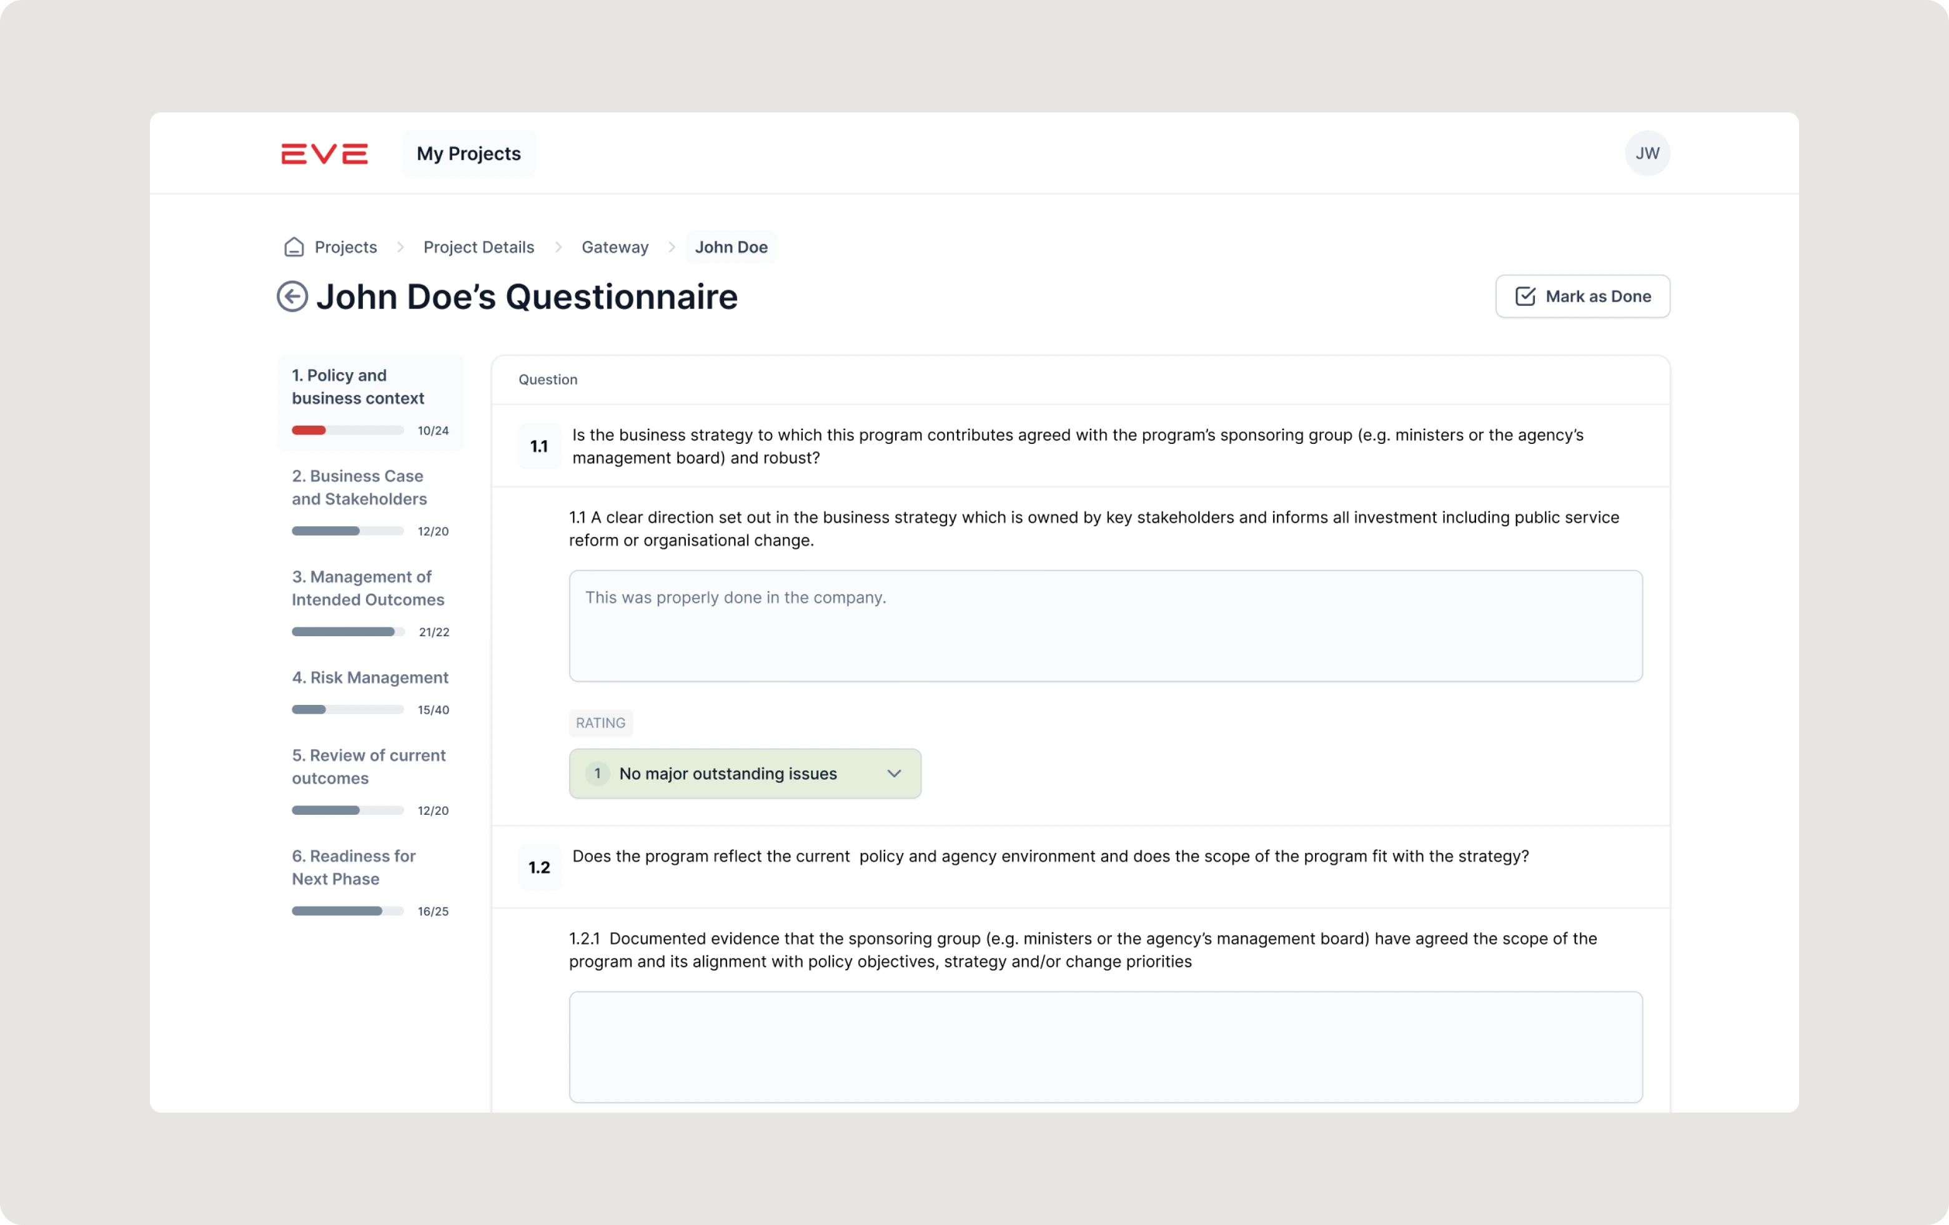Click the 1.1 clear direction description text
The height and width of the screenshot is (1225, 1949).
click(1094, 528)
